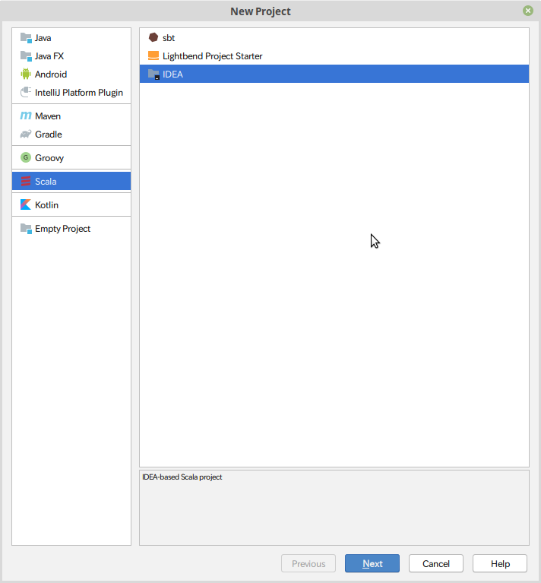
Task: Select the Empty Project label
Action: pyautogui.click(x=63, y=229)
